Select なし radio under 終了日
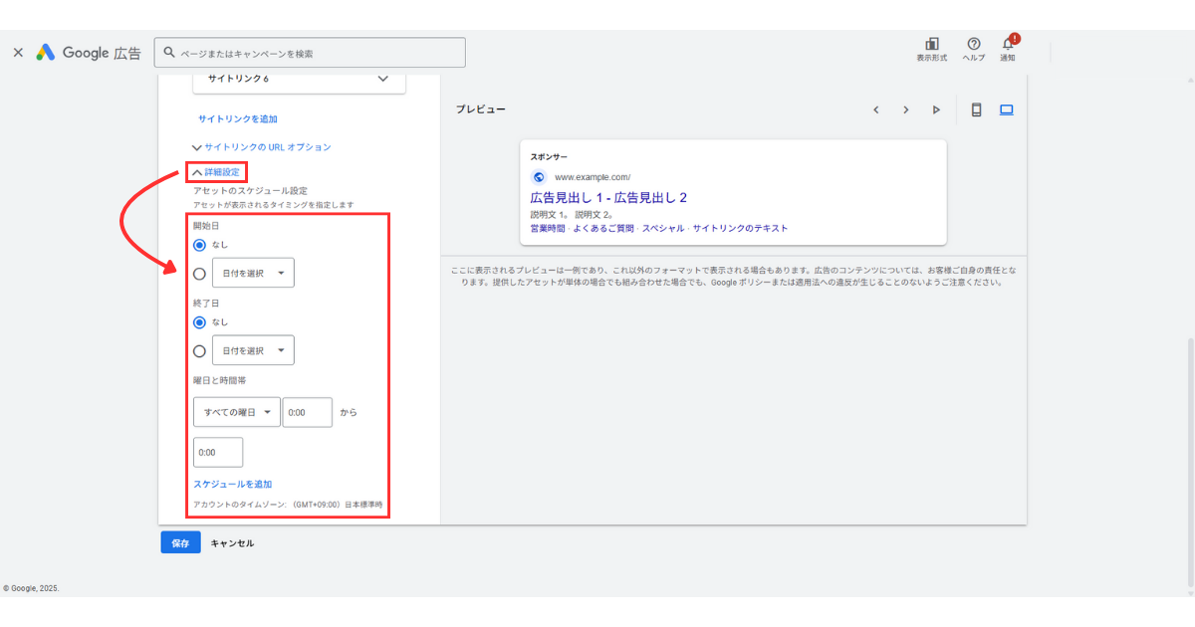Screen dimensions: 1195x627 (200, 321)
